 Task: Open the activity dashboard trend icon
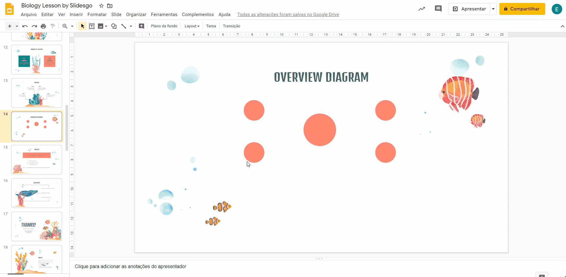pyautogui.click(x=421, y=9)
